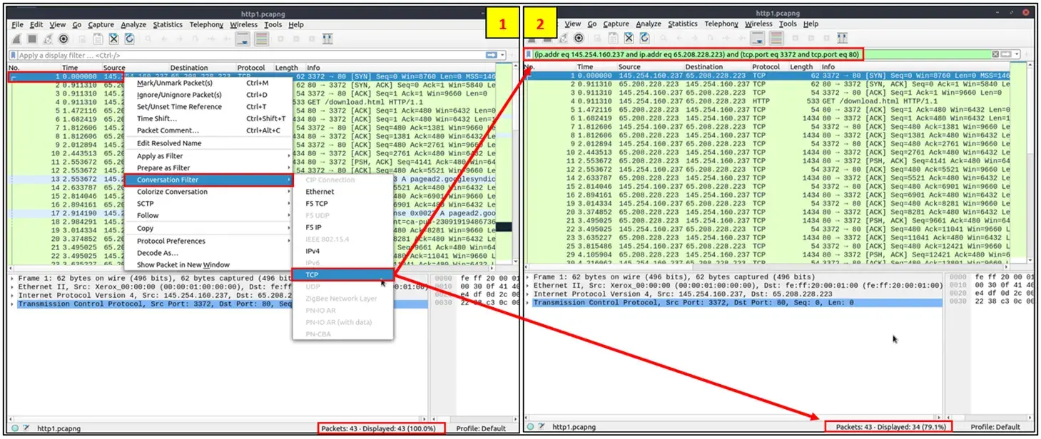
Task: Open the Analyze menu in left window
Action: 134,24
